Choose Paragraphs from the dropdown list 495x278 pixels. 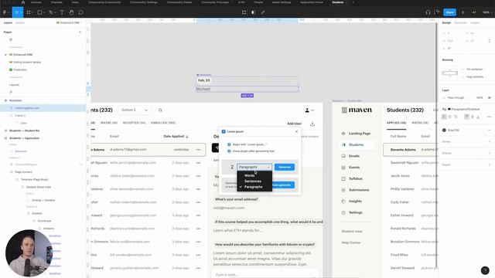click(254, 187)
